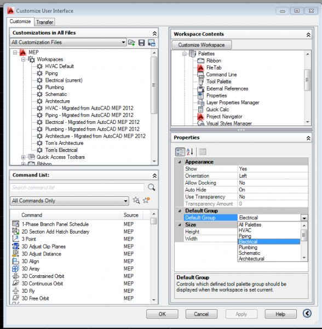Click the round back arrow icon near Help
The height and width of the screenshot is (329, 322).
[x=307, y=314]
